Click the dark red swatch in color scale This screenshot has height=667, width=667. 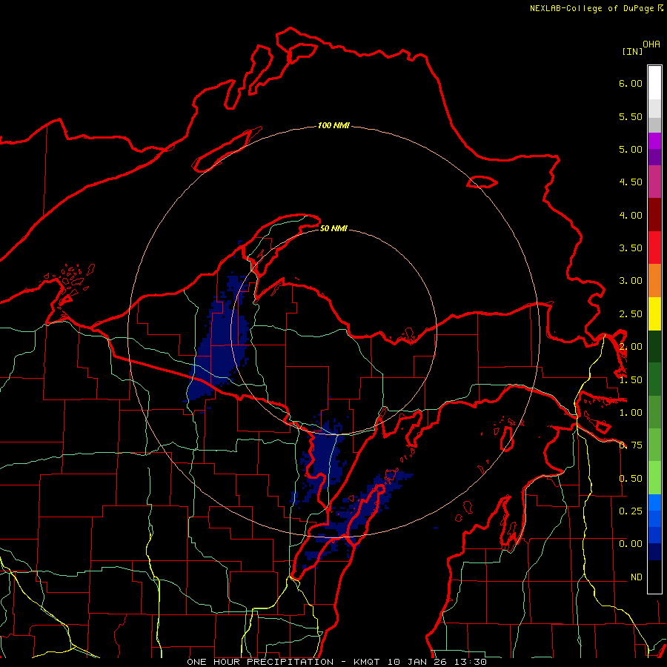[x=654, y=215]
